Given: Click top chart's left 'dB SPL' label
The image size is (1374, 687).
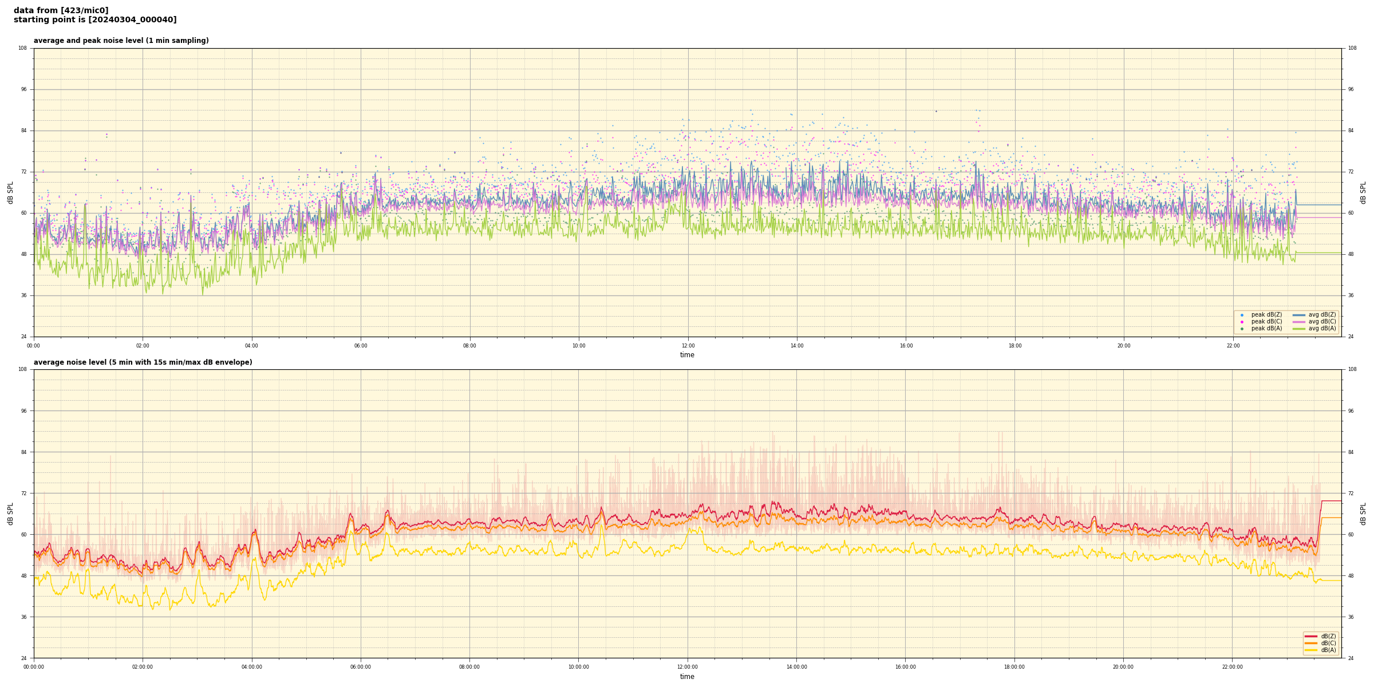Looking at the screenshot, I should tap(10, 192).
